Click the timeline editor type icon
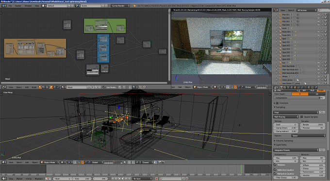This screenshot has height=181, width=330. click(x=3, y=179)
